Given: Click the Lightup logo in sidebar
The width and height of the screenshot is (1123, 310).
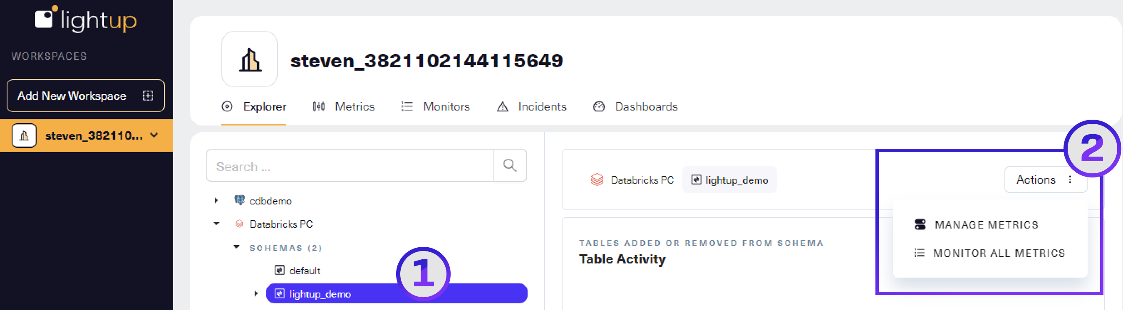Looking at the screenshot, I should click(85, 19).
